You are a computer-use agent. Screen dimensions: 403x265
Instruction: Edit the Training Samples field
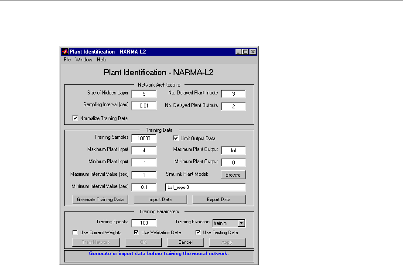144,138
